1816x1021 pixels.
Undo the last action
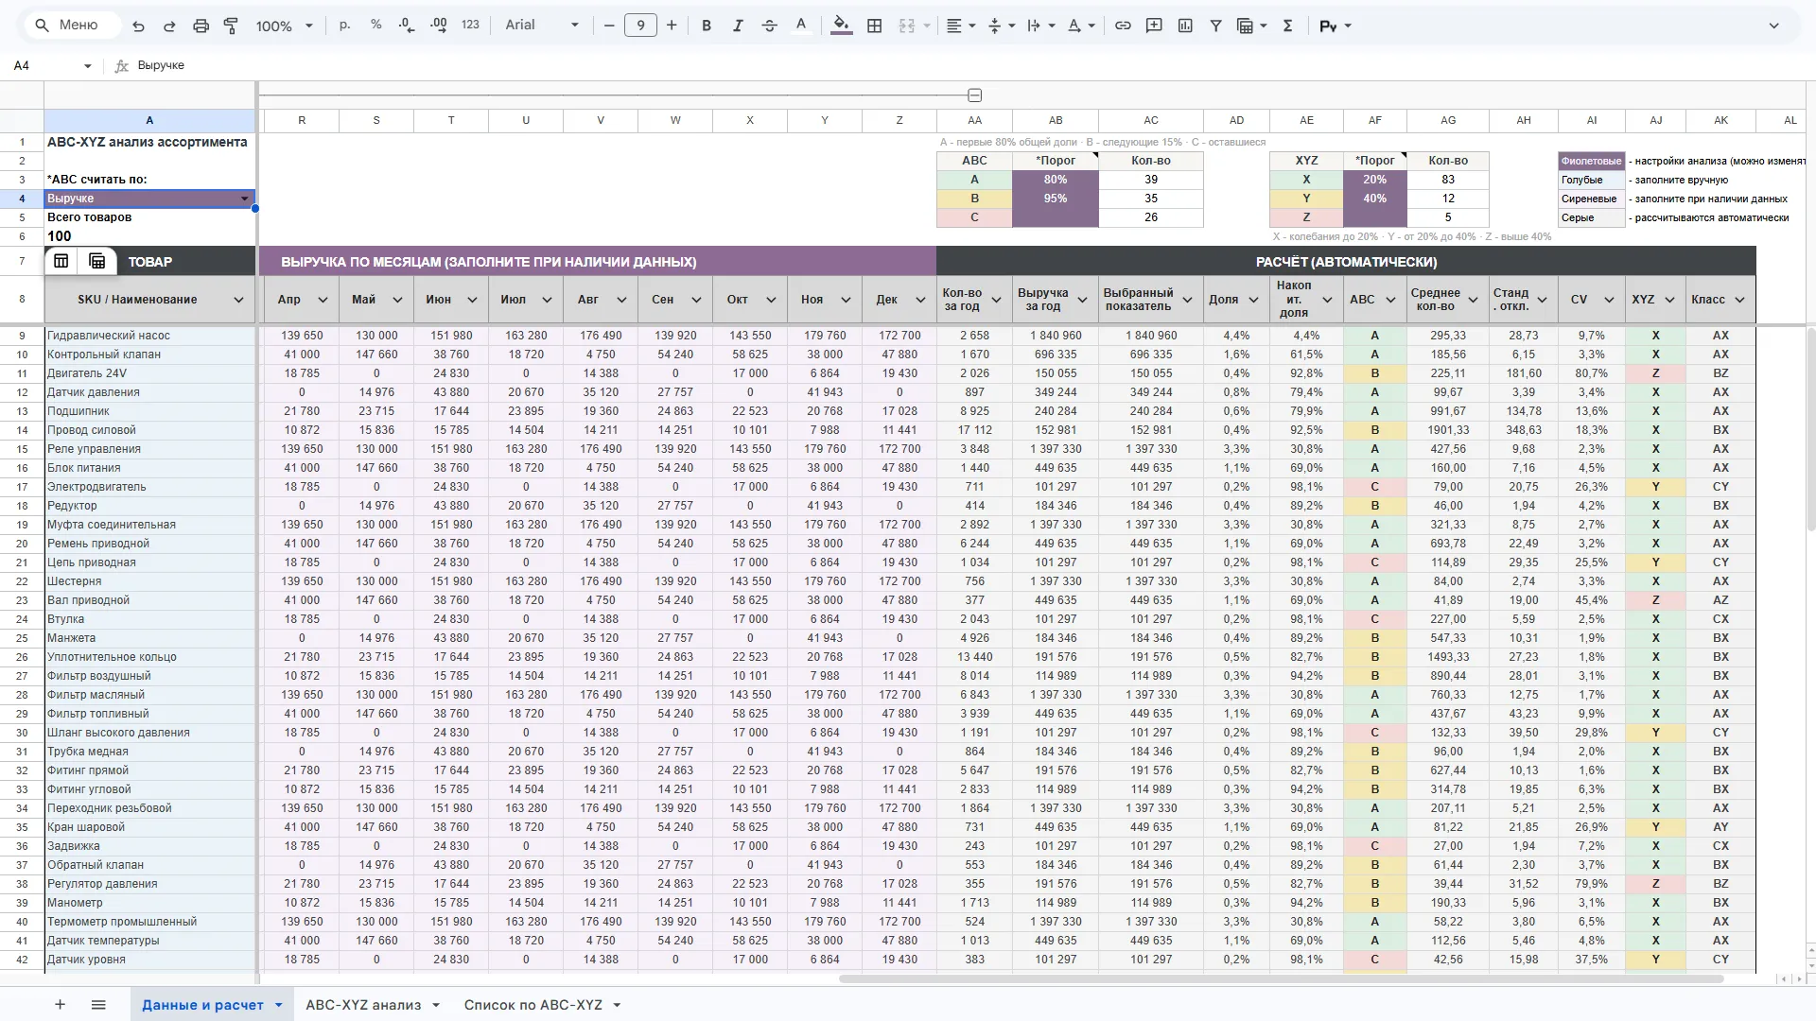point(138,26)
